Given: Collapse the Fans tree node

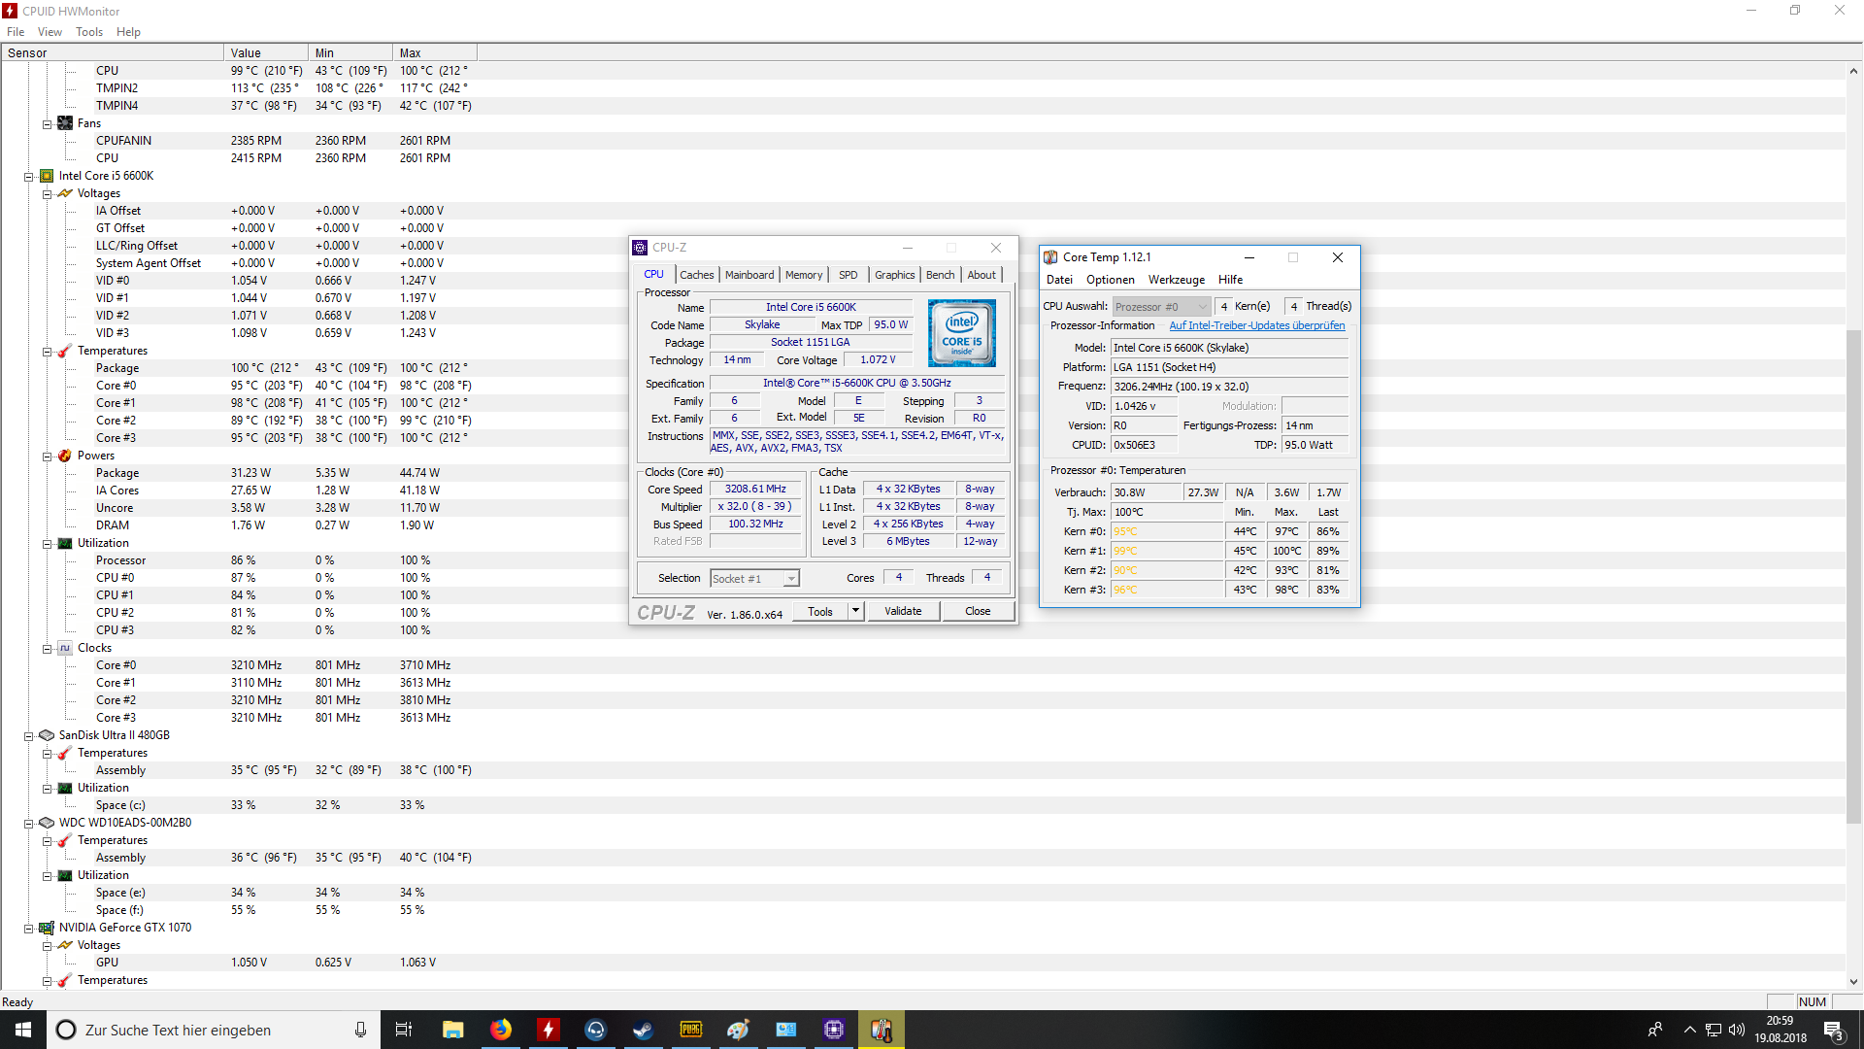Looking at the screenshot, I should (47, 124).
